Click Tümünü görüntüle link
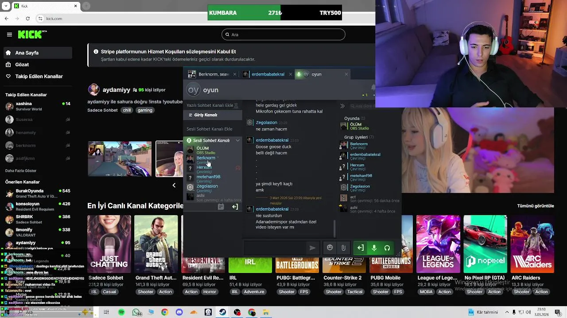 tap(536, 206)
